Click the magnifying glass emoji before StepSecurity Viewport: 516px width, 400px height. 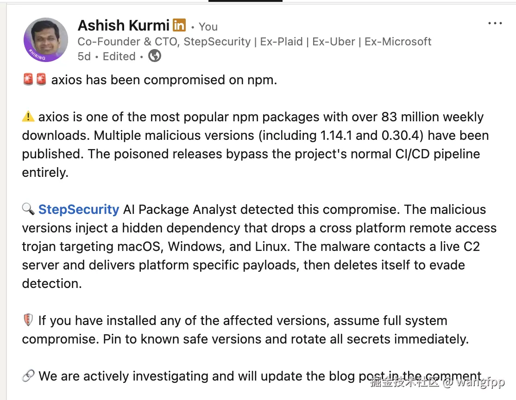click(x=28, y=210)
